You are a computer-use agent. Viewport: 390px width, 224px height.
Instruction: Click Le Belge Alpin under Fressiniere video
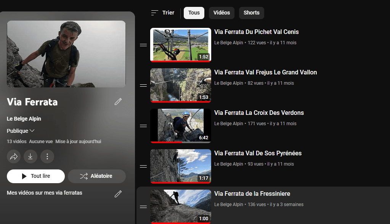click(229, 205)
